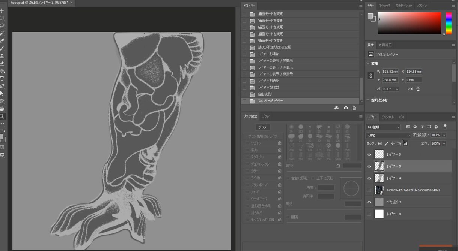Lock all attributes padlock icon
This screenshot has width=458, height=251.
tap(405, 143)
